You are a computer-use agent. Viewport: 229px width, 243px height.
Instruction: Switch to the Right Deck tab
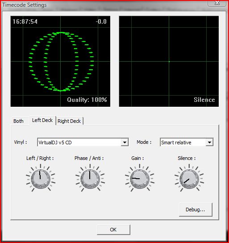[69, 121]
